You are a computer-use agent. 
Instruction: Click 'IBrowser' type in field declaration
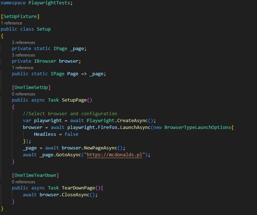[45, 61]
